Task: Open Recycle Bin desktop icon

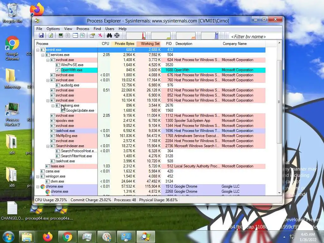Action: 12,13
